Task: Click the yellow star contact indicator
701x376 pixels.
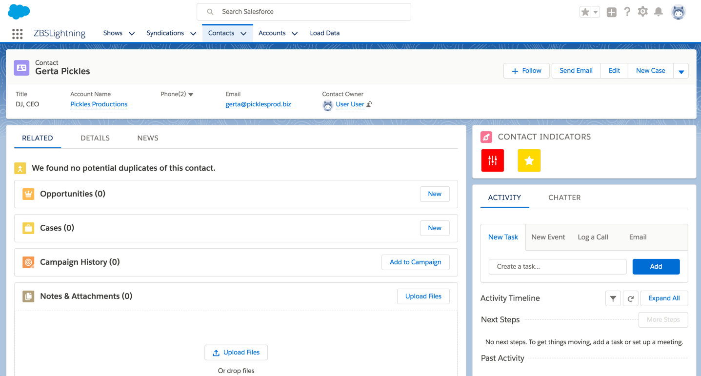Action: 529,160
